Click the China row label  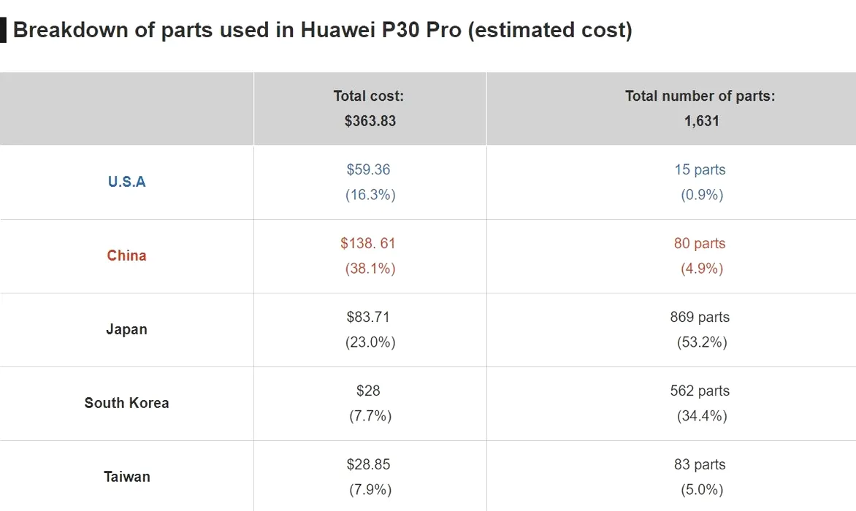[126, 255]
